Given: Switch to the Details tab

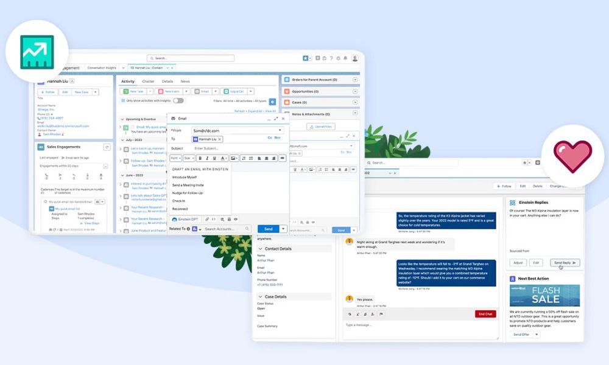Looking at the screenshot, I should tap(167, 82).
